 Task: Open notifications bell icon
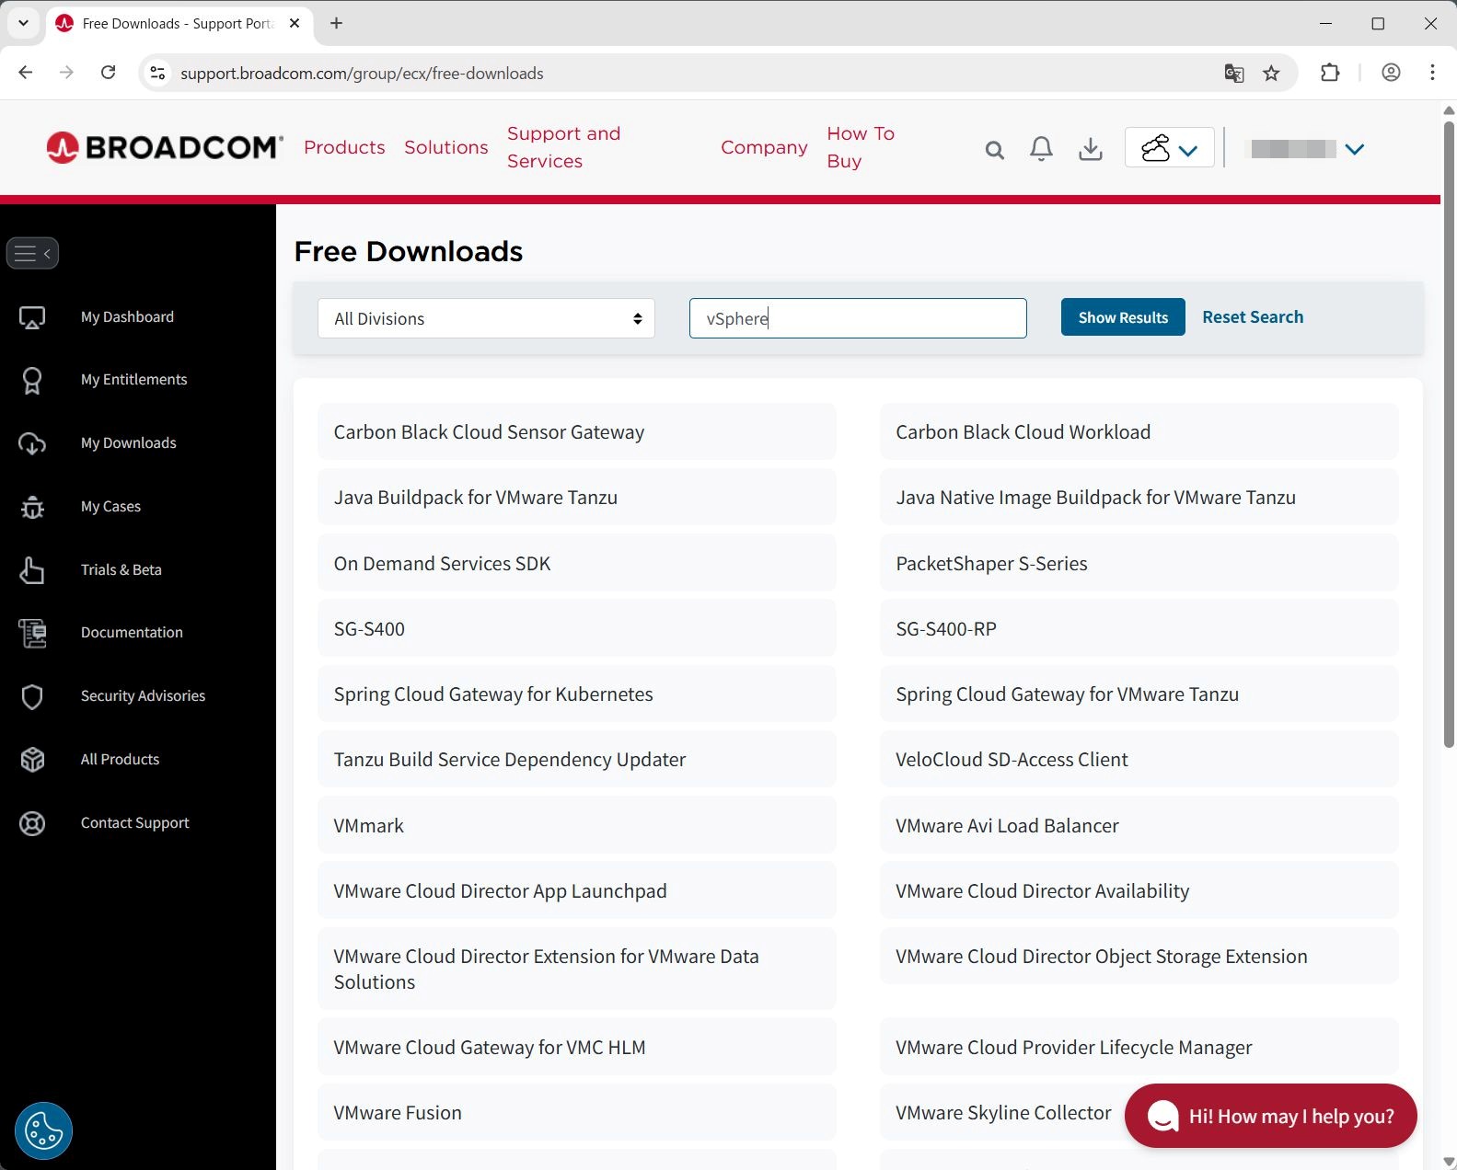pos(1041,148)
